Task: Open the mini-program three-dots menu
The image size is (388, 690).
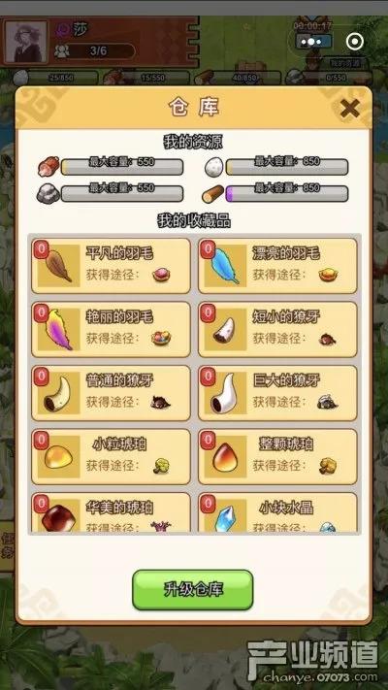Action: coord(314,43)
